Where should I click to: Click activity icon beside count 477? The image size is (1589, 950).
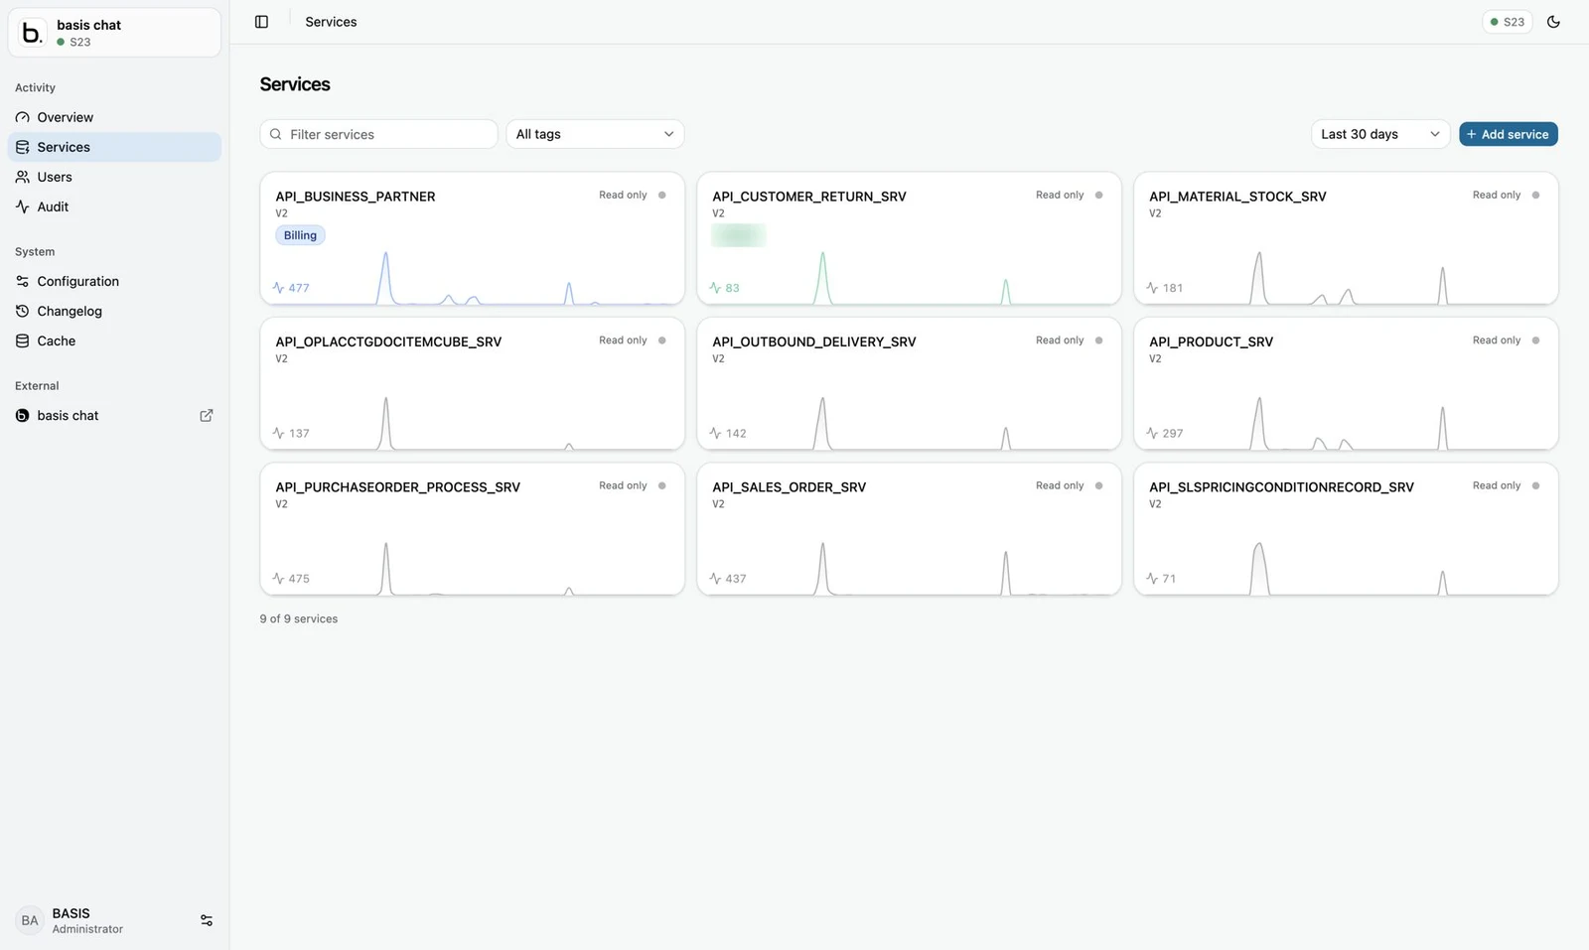coord(278,288)
